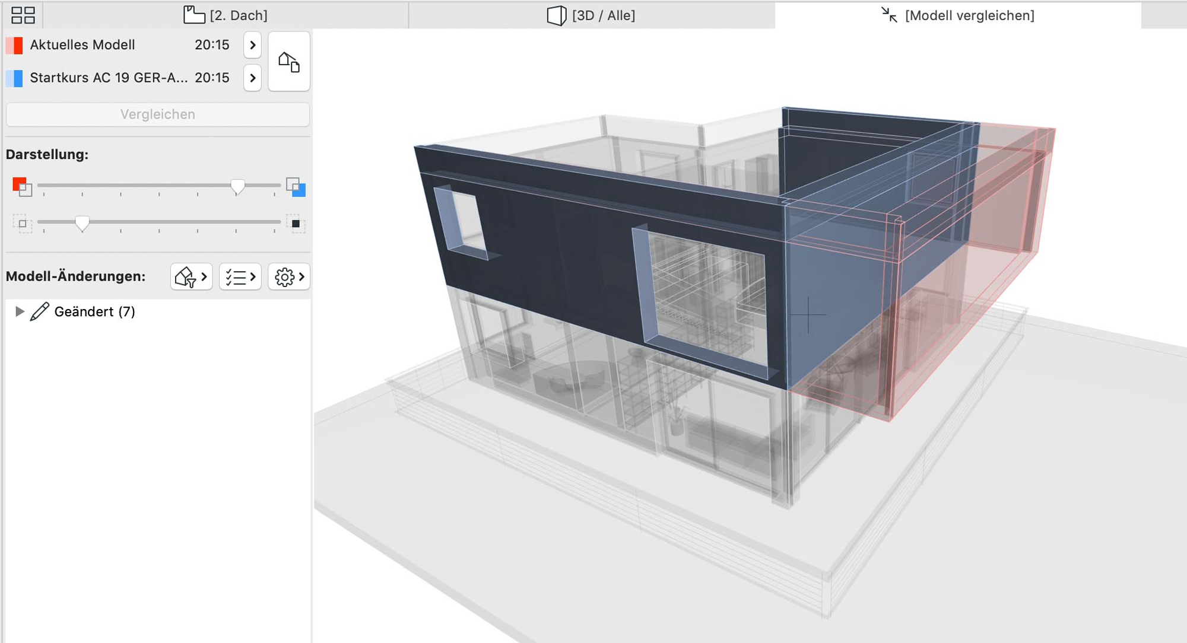
Task: Click the hollow wireframe square icon
Action: 22,224
